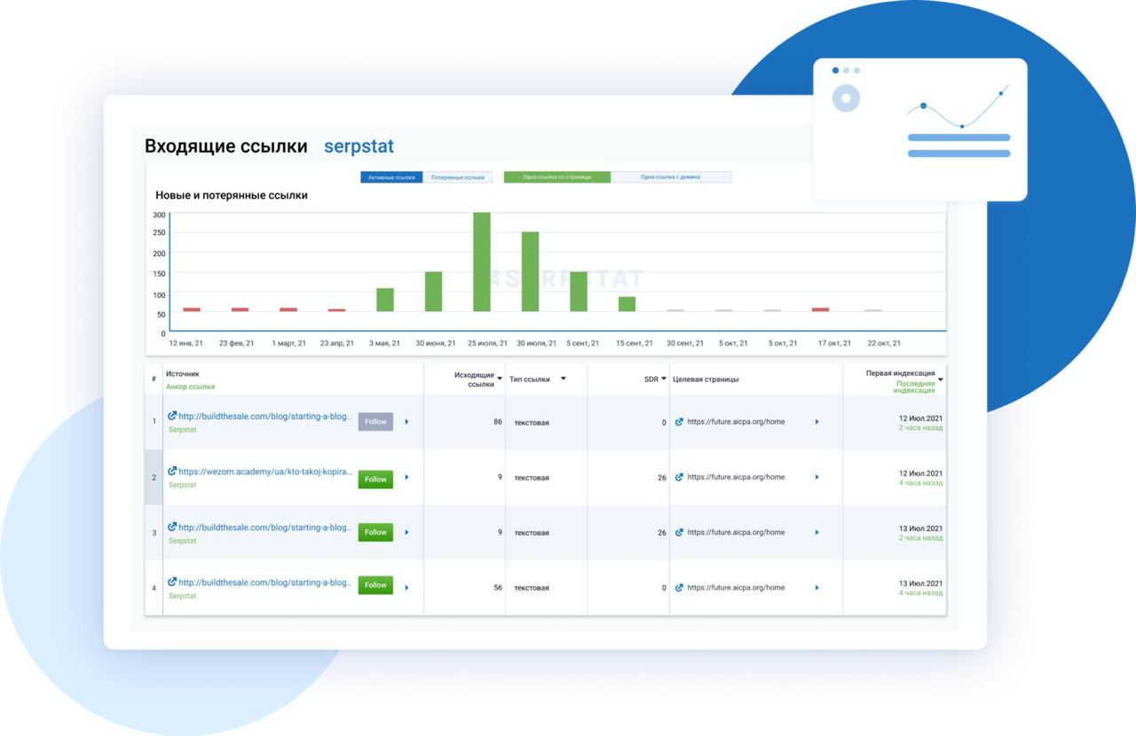This screenshot has height=736, width=1136.
Task: Click the external-link icon before the row 1 buildthesale.com source
Action: pos(172,415)
